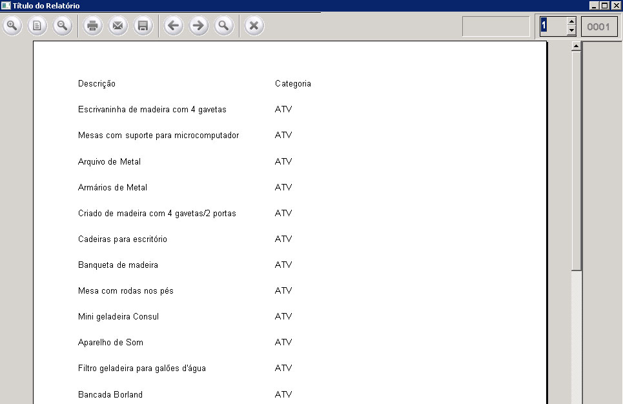This screenshot has width=623, height=404.
Task: Click ATV in the Escrivaninha row
Action: coord(283,109)
